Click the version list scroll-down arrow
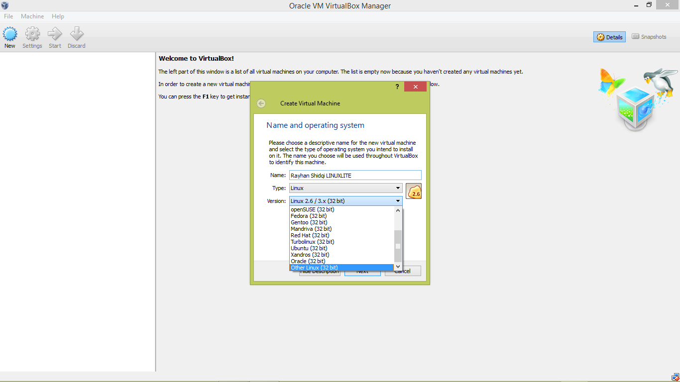 [x=398, y=267]
